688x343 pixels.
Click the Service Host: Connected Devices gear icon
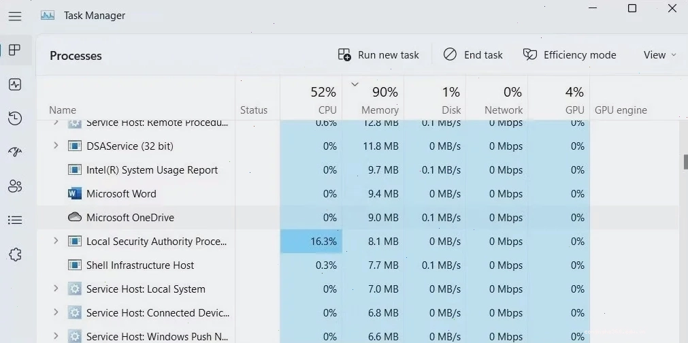[75, 313]
